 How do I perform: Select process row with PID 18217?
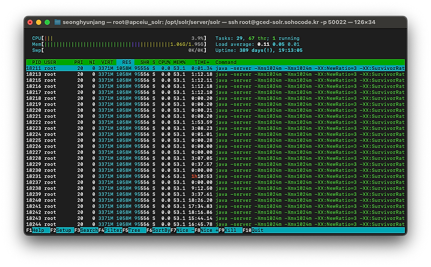click(x=215, y=92)
